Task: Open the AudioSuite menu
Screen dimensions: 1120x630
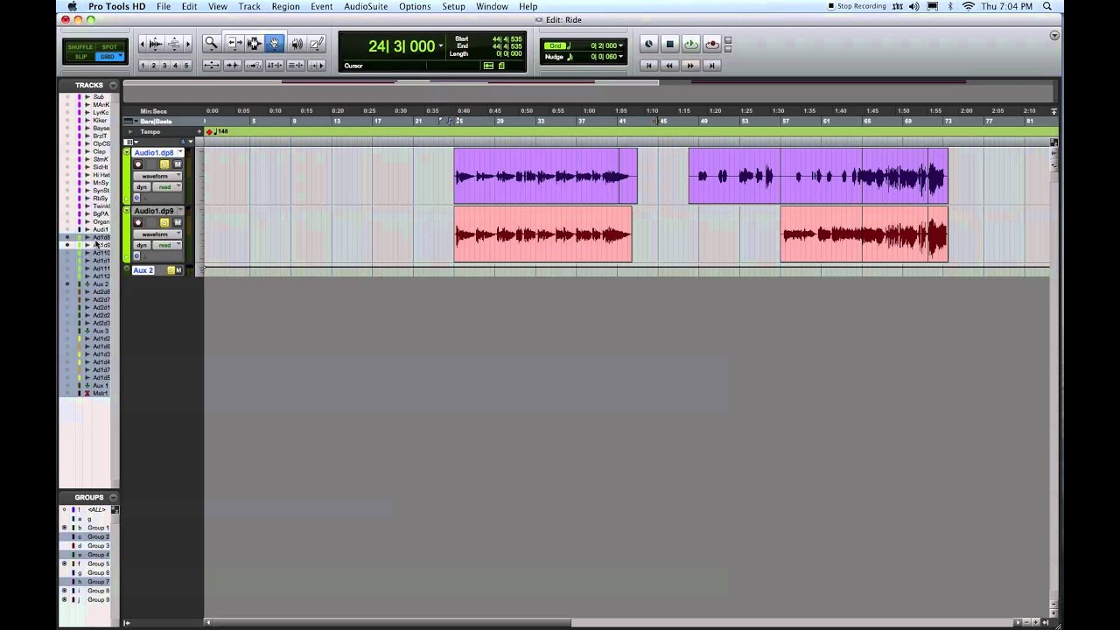Action: tap(366, 6)
